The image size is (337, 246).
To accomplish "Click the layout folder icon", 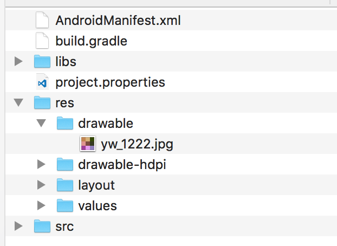I will pyautogui.click(x=65, y=185).
